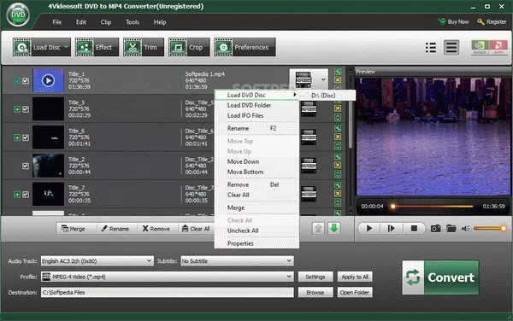Collapse the Title_1 row expander
513x321 pixels.
coord(17,80)
